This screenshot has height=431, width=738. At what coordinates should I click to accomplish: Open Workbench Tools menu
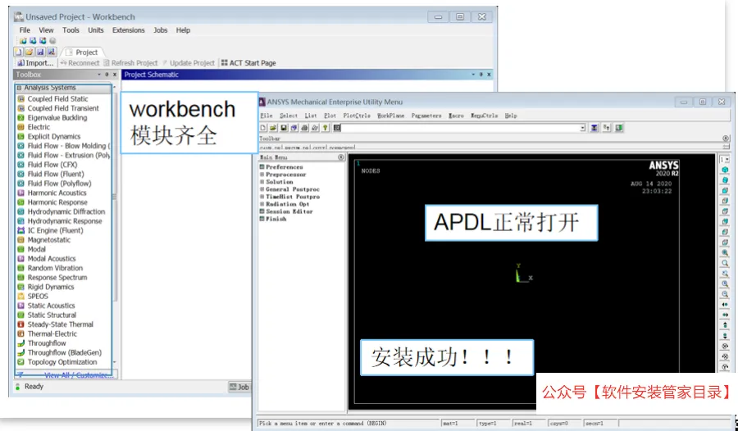coord(71,30)
